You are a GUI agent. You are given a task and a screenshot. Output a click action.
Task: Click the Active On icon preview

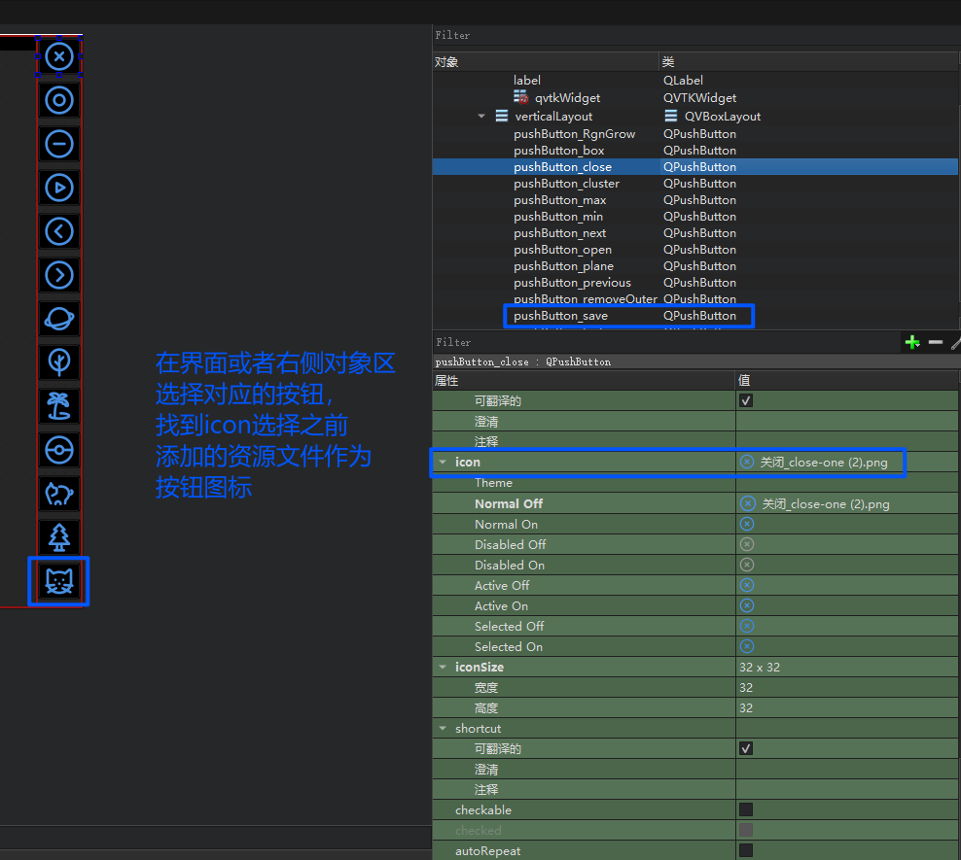pyautogui.click(x=746, y=605)
